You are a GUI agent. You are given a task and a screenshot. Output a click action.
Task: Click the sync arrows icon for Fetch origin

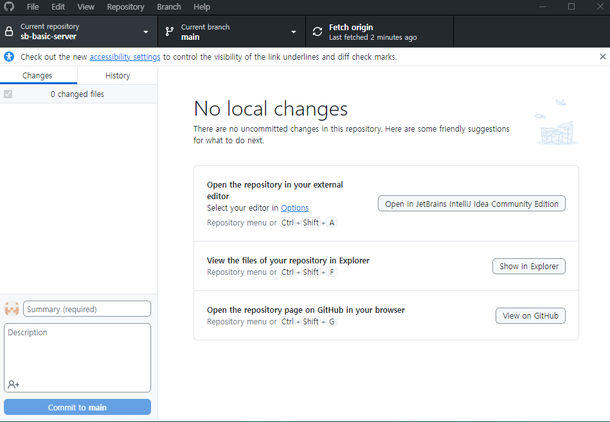tap(318, 31)
